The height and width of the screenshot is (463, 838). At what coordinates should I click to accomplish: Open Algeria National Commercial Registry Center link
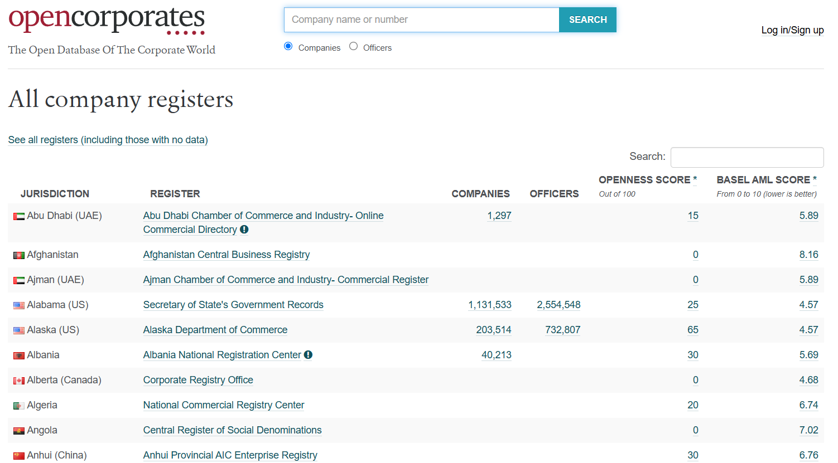tap(224, 405)
